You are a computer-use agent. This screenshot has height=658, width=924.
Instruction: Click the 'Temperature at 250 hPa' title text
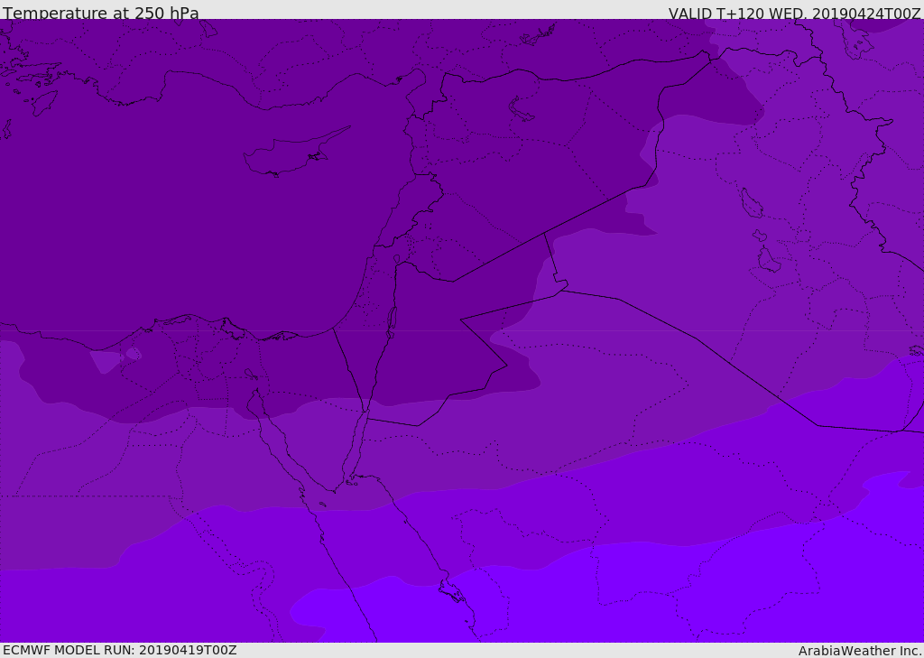tap(101, 13)
